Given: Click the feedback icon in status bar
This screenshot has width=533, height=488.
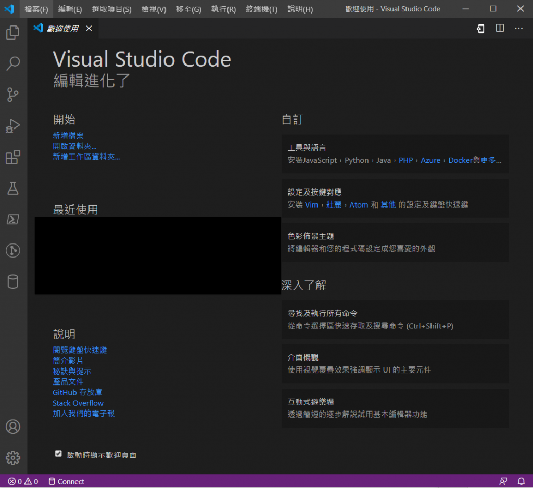Looking at the screenshot, I should [503, 482].
